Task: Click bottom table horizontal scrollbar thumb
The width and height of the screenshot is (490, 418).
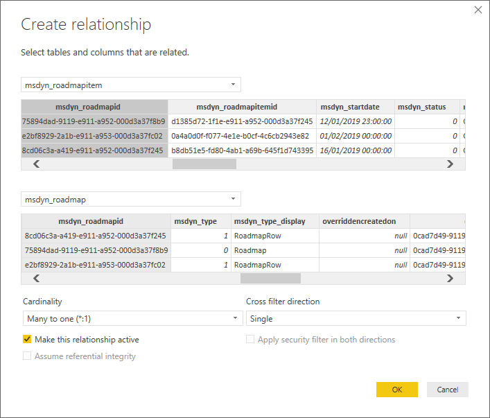Action: 270,278
